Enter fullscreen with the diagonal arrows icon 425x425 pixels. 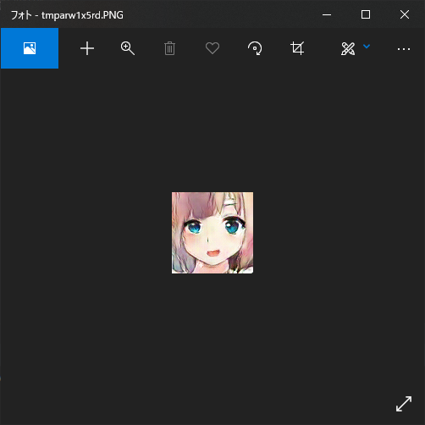pyautogui.click(x=404, y=404)
